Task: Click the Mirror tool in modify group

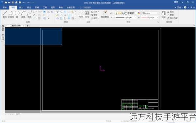Action: (65, 15)
